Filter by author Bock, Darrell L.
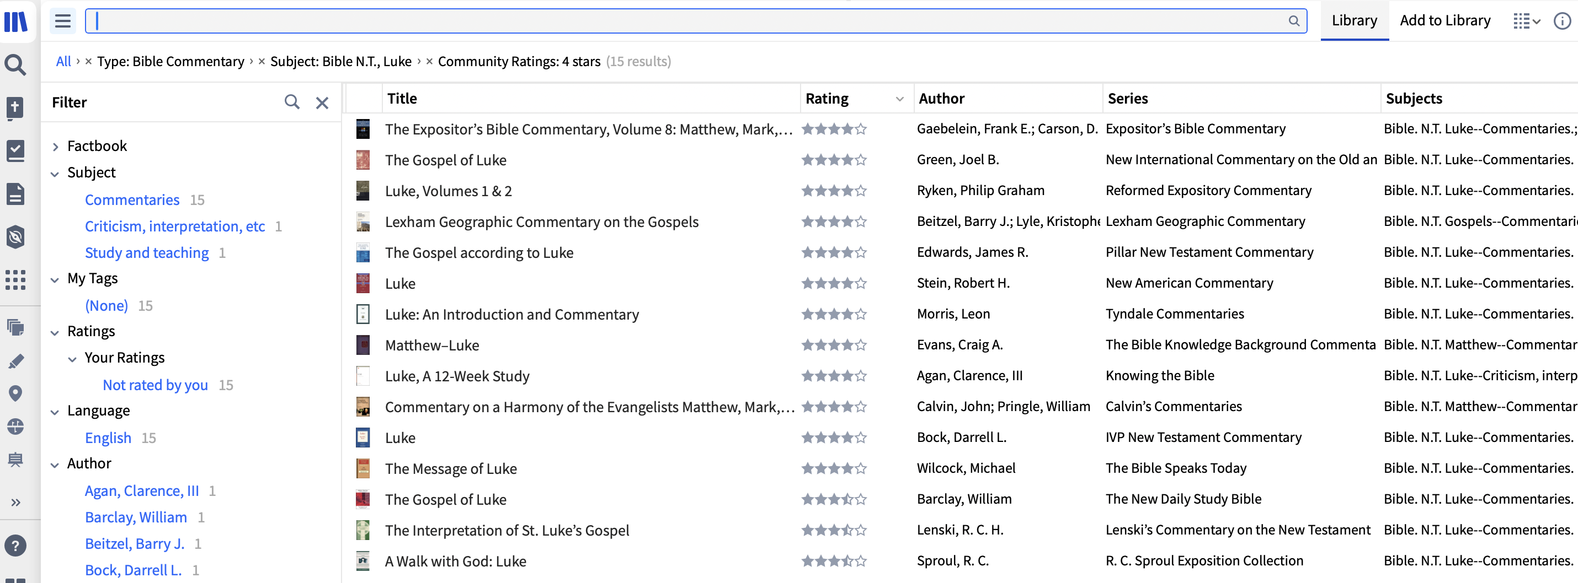The width and height of the screenshot is (1578, 583). pyautogui.click(x=133, y=570)
